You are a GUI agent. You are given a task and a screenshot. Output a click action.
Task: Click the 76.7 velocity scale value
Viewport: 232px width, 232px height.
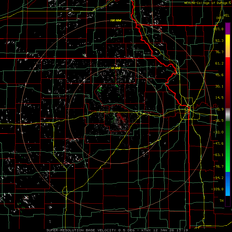tap(219, 52)
